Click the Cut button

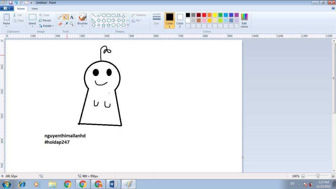[x=17, y=15]
